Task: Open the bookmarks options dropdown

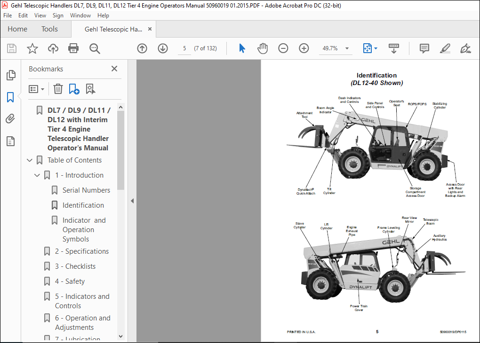Action: click(x=36, y=89)
